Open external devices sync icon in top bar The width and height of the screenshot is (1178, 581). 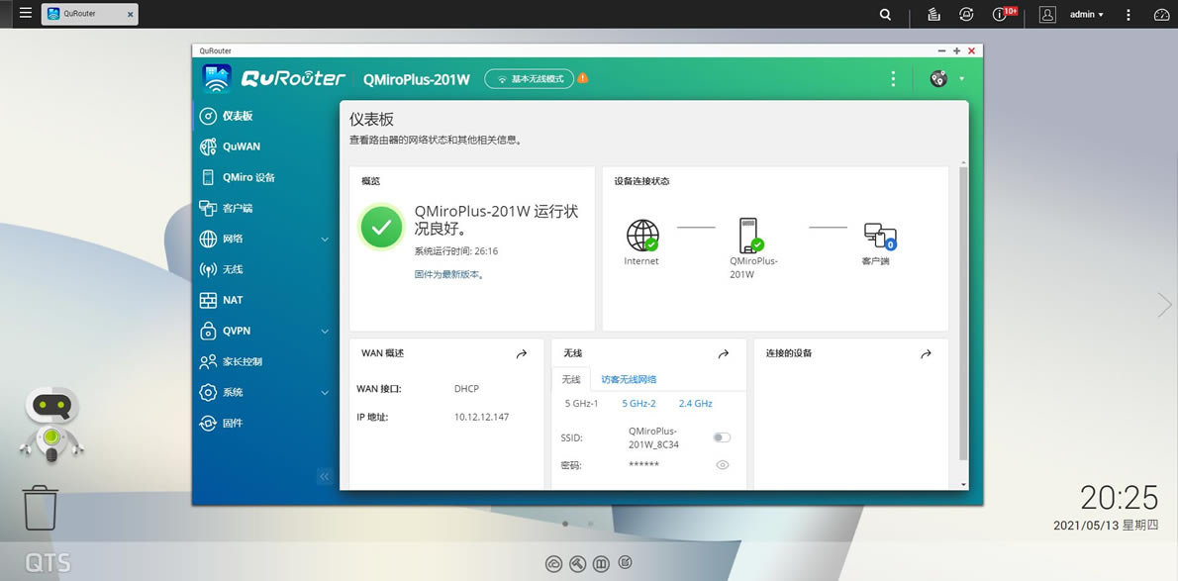coord(967,14)
